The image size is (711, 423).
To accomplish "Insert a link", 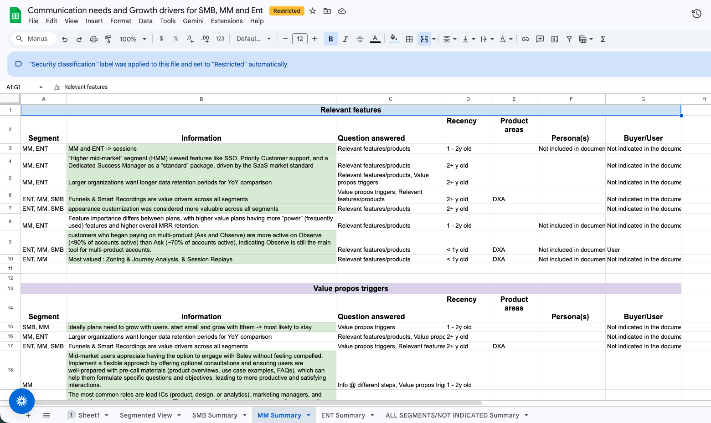I will click(526, 39).
